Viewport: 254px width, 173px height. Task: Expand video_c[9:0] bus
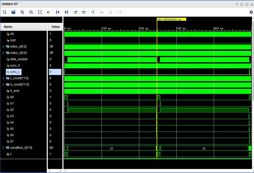point(3,53)
